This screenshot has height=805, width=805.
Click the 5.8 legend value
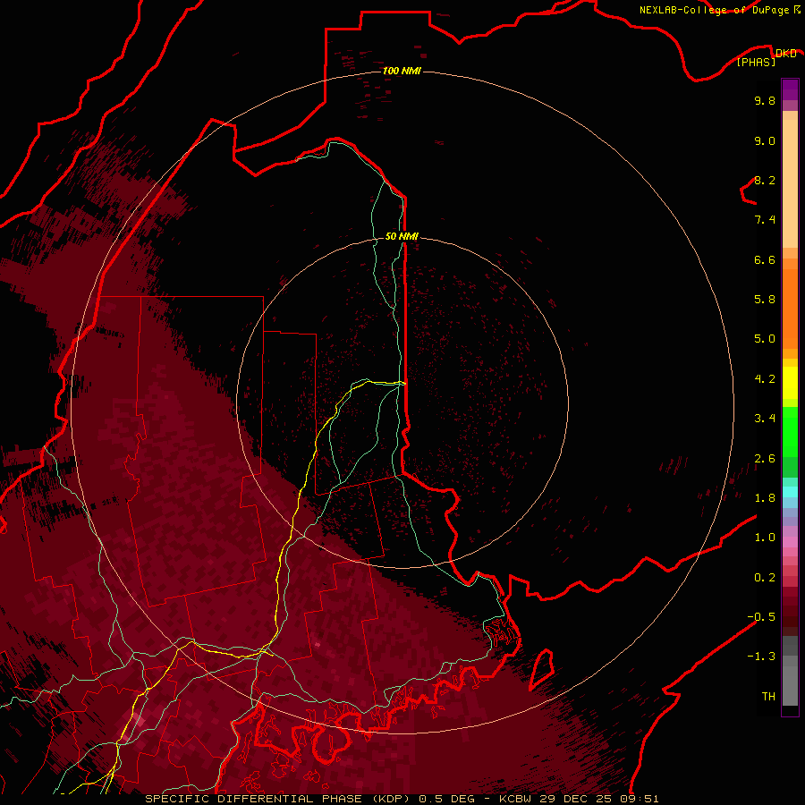(765, 300)
